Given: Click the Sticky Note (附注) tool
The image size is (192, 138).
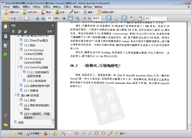Looking at the screenshot, I should click(18, 133).
